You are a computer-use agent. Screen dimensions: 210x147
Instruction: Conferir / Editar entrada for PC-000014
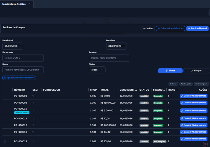194,139
